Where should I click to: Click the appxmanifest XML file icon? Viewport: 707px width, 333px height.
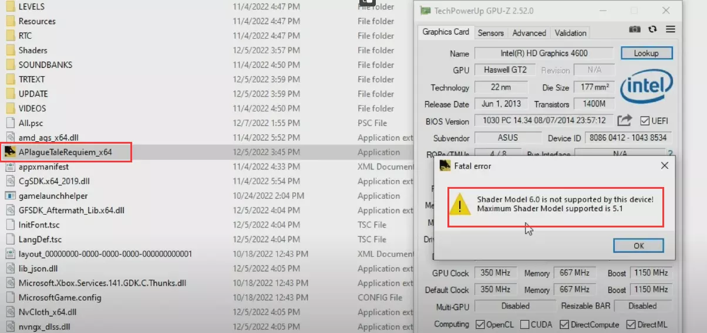(x=10, y=167)
